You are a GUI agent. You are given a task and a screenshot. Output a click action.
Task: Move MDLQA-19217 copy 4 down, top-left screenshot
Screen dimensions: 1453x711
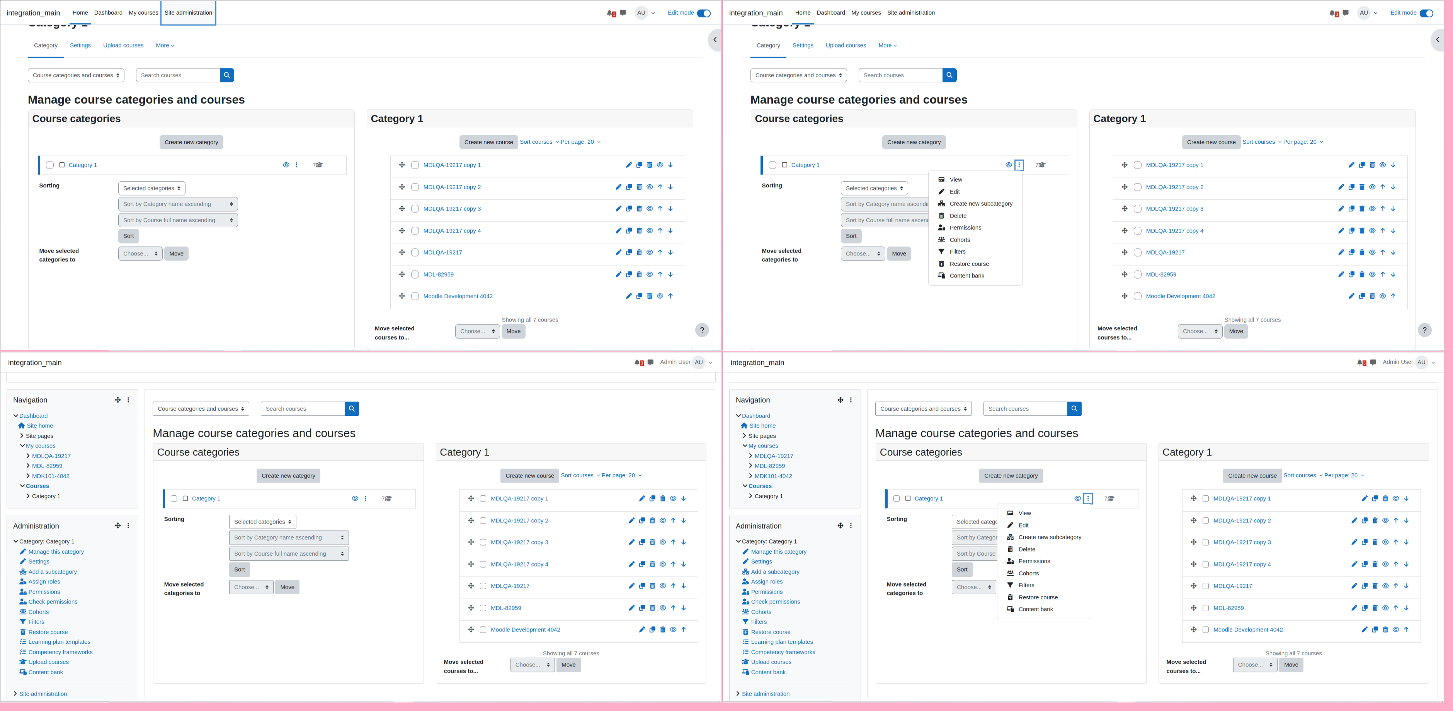[670, 231]
